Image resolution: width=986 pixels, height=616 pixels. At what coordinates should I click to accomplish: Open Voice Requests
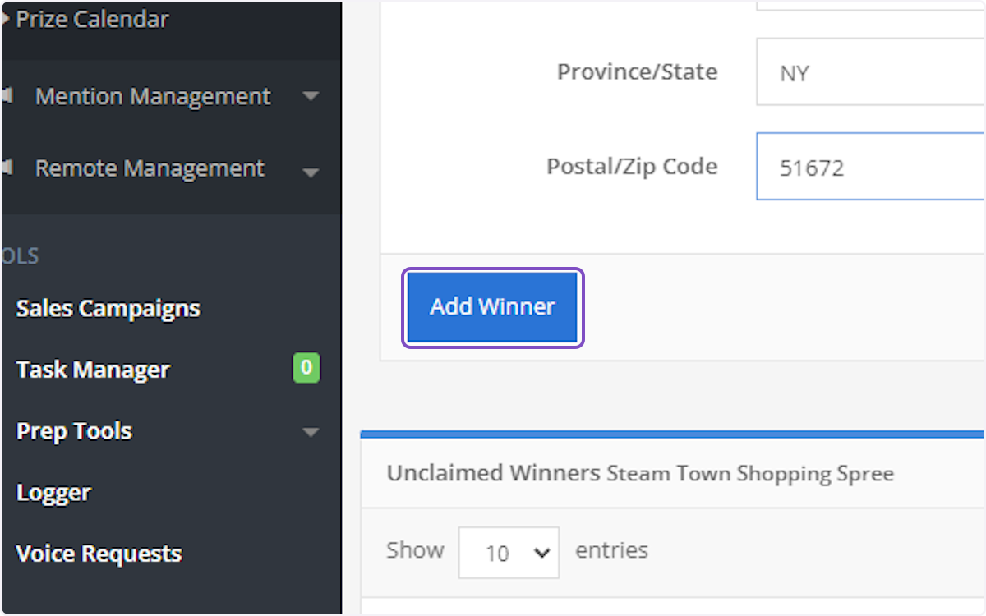click(99, 554)
